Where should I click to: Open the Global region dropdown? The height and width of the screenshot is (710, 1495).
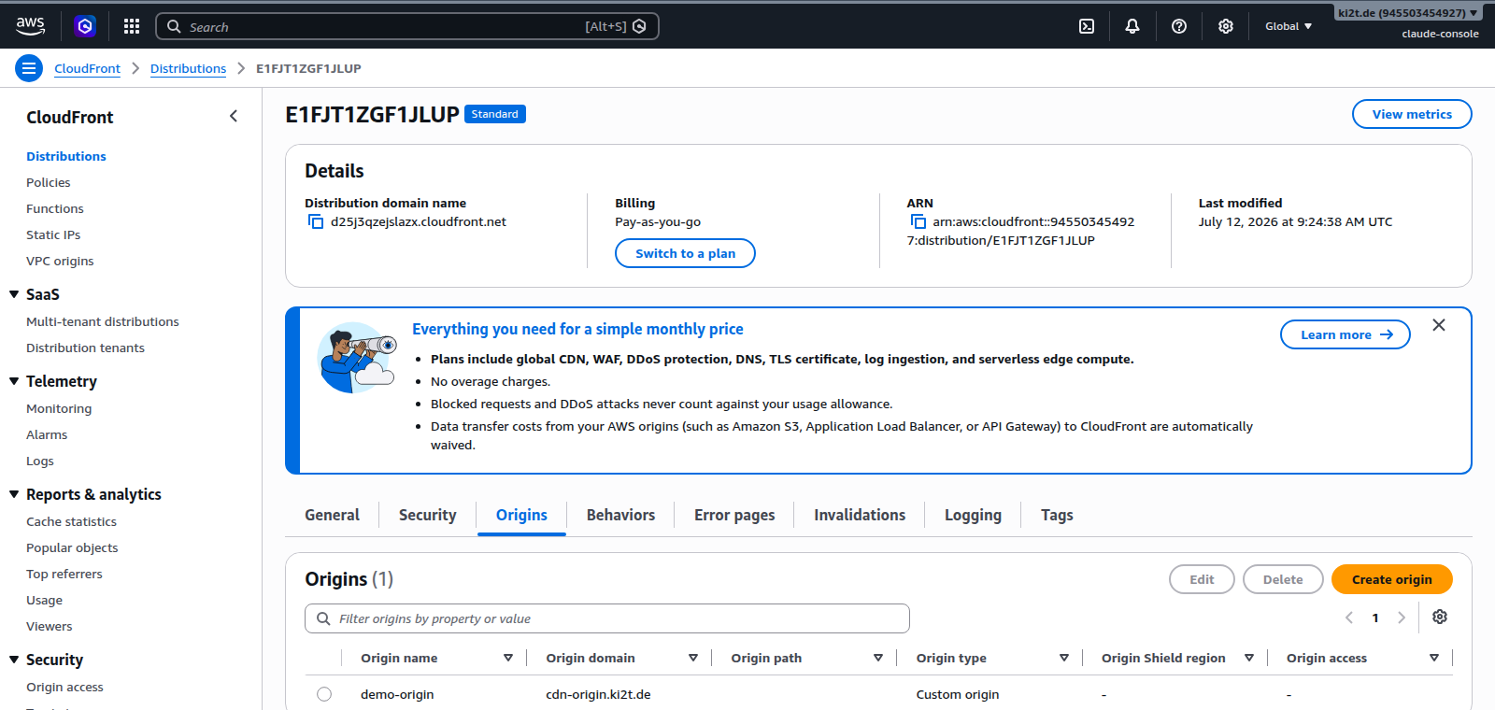click(1289, 26)
